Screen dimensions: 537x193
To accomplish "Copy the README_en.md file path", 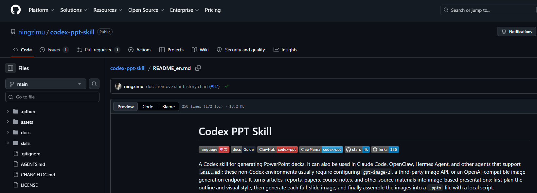I will [198, 68].
